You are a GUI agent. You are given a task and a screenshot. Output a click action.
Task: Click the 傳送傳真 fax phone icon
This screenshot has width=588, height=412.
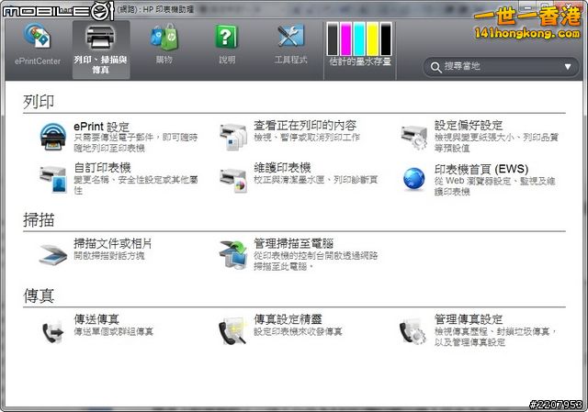52,330
